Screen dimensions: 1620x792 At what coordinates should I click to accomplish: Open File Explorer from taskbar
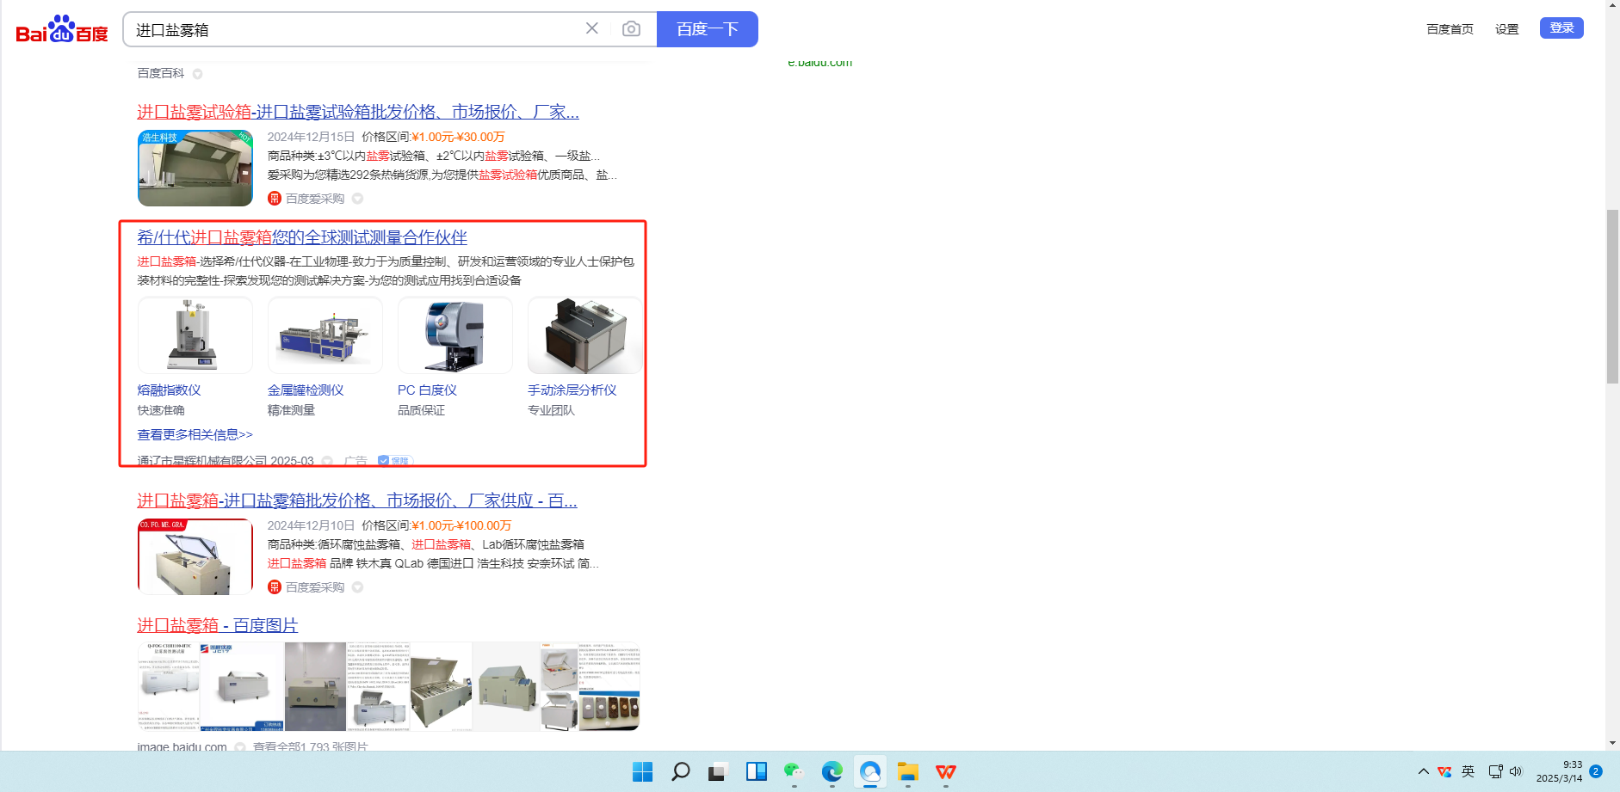(907, 771)
